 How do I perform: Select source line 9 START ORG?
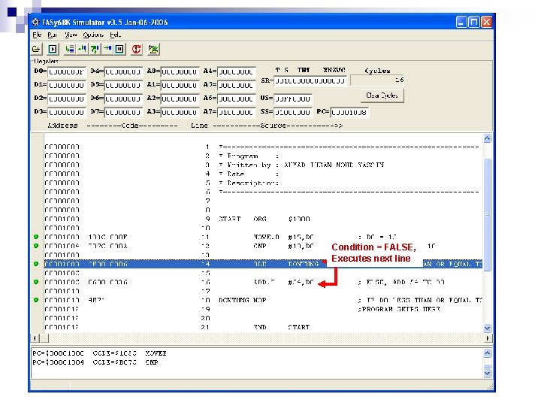tap(263, 219)
